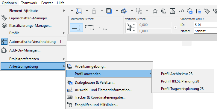Open the Fenster menu
The width and height of the screenshot is (217, 109).
tap(47, 3)
